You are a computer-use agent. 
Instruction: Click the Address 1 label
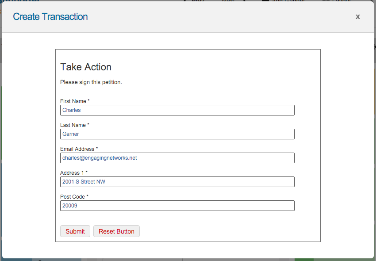click(72, 173)
